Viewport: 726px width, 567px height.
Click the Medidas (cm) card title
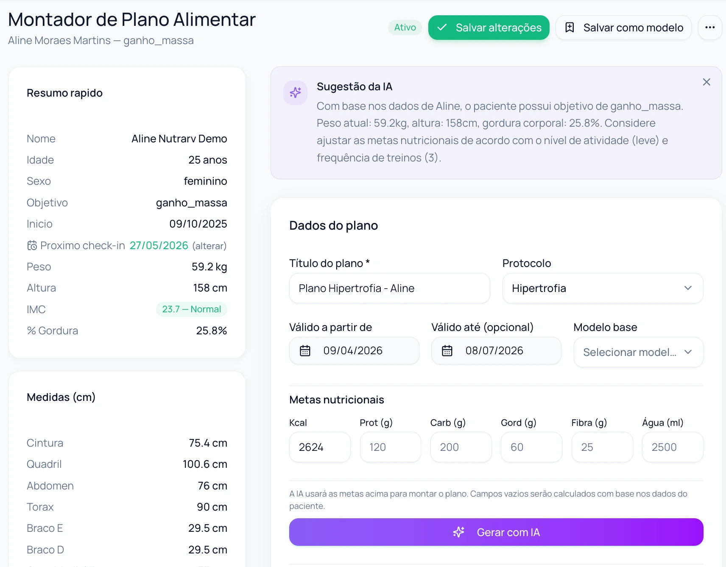[61, 397]
